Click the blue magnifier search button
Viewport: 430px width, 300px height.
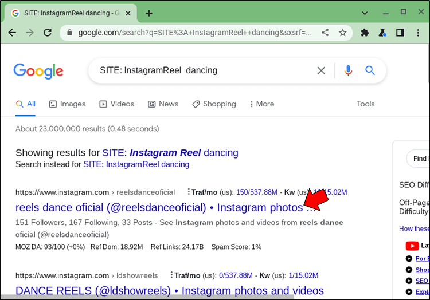(x=370, y=70)
